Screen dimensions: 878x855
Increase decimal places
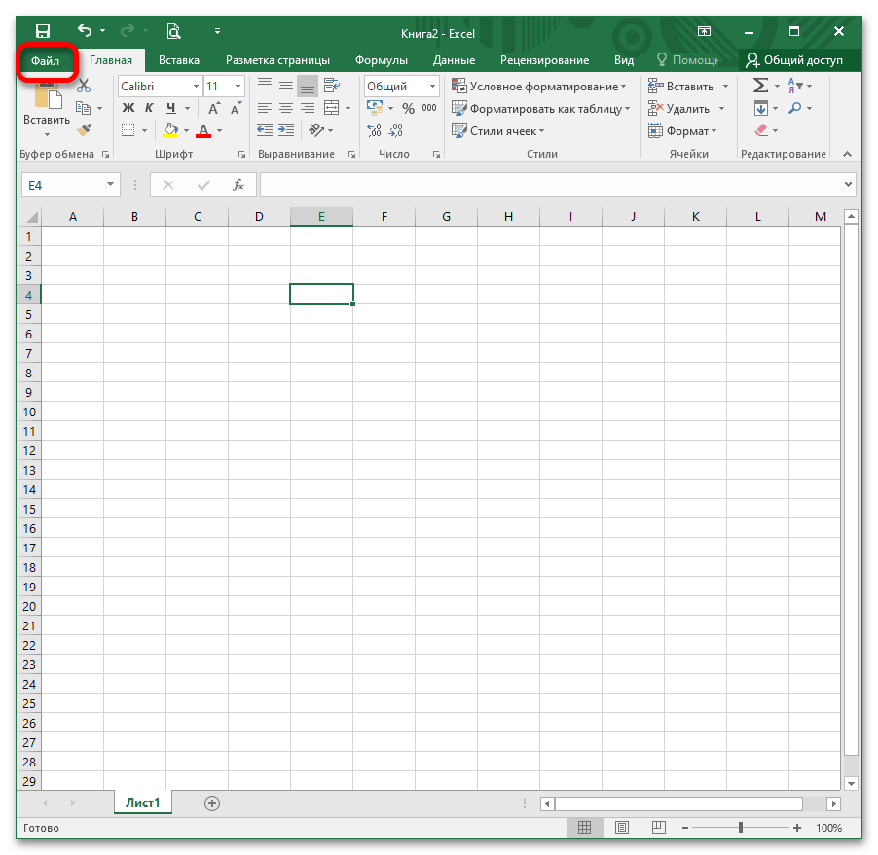point(375,130)
